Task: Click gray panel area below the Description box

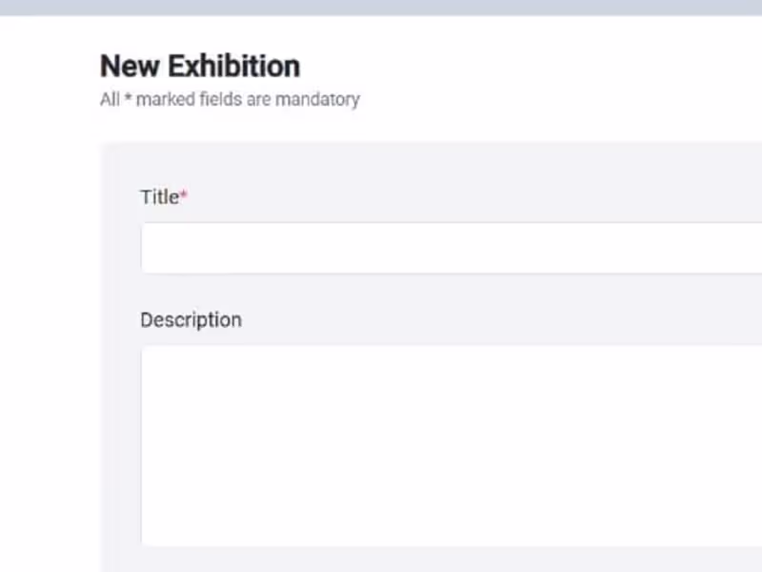Action: [429, 560]
